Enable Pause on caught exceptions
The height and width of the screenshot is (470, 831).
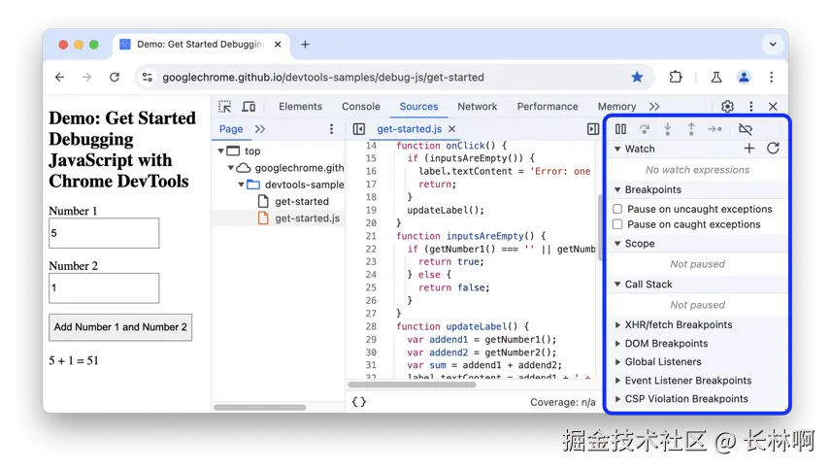pyautogui.click(x=617, y=224)
